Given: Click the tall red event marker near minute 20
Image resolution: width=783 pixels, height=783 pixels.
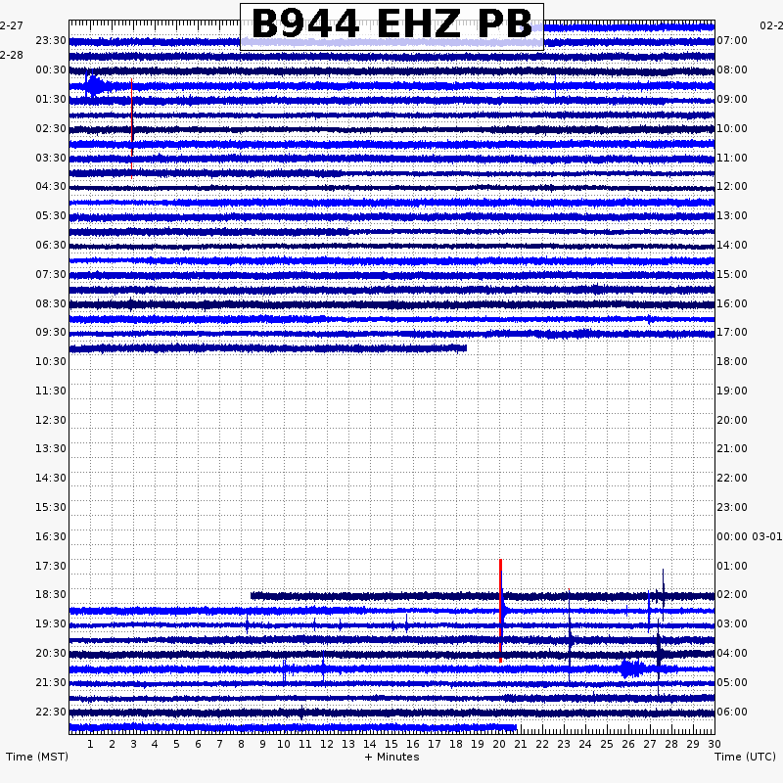Looking at the screenshot, I should tap(500, 611).
